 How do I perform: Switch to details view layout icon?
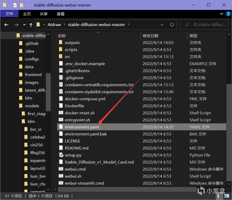click(x=219, y=196)
